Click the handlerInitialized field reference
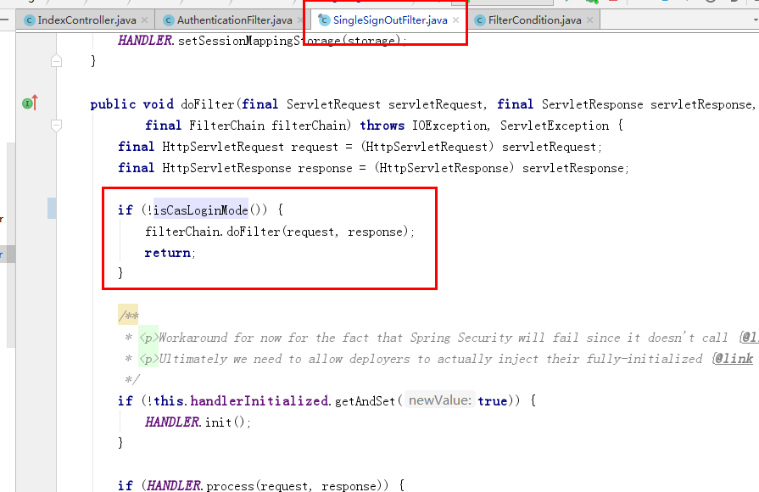Image resolution: width=759 pixels, height=492 pixels. (x=259, y=401)
